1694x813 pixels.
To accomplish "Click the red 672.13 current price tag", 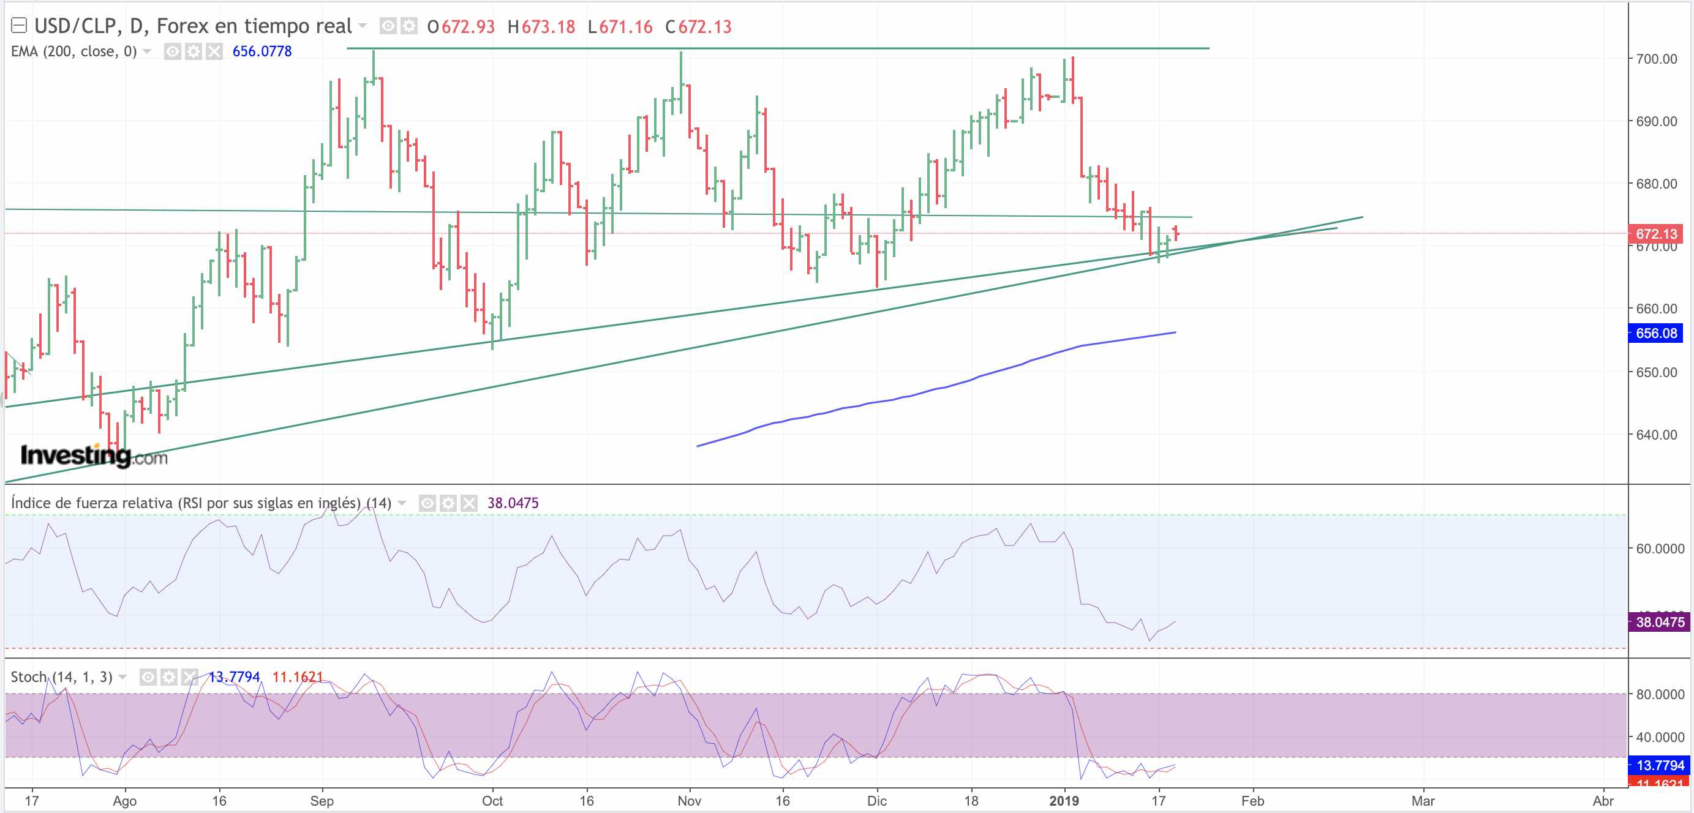I will coord(1655,234).
